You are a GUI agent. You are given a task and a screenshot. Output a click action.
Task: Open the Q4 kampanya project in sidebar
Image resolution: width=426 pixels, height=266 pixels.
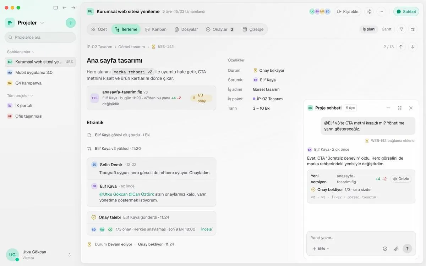40,83
